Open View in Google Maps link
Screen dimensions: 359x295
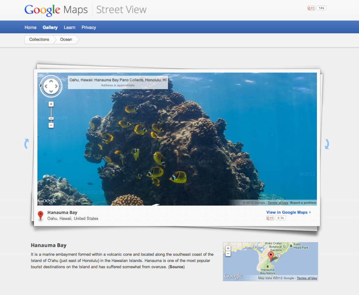(289, 212)
